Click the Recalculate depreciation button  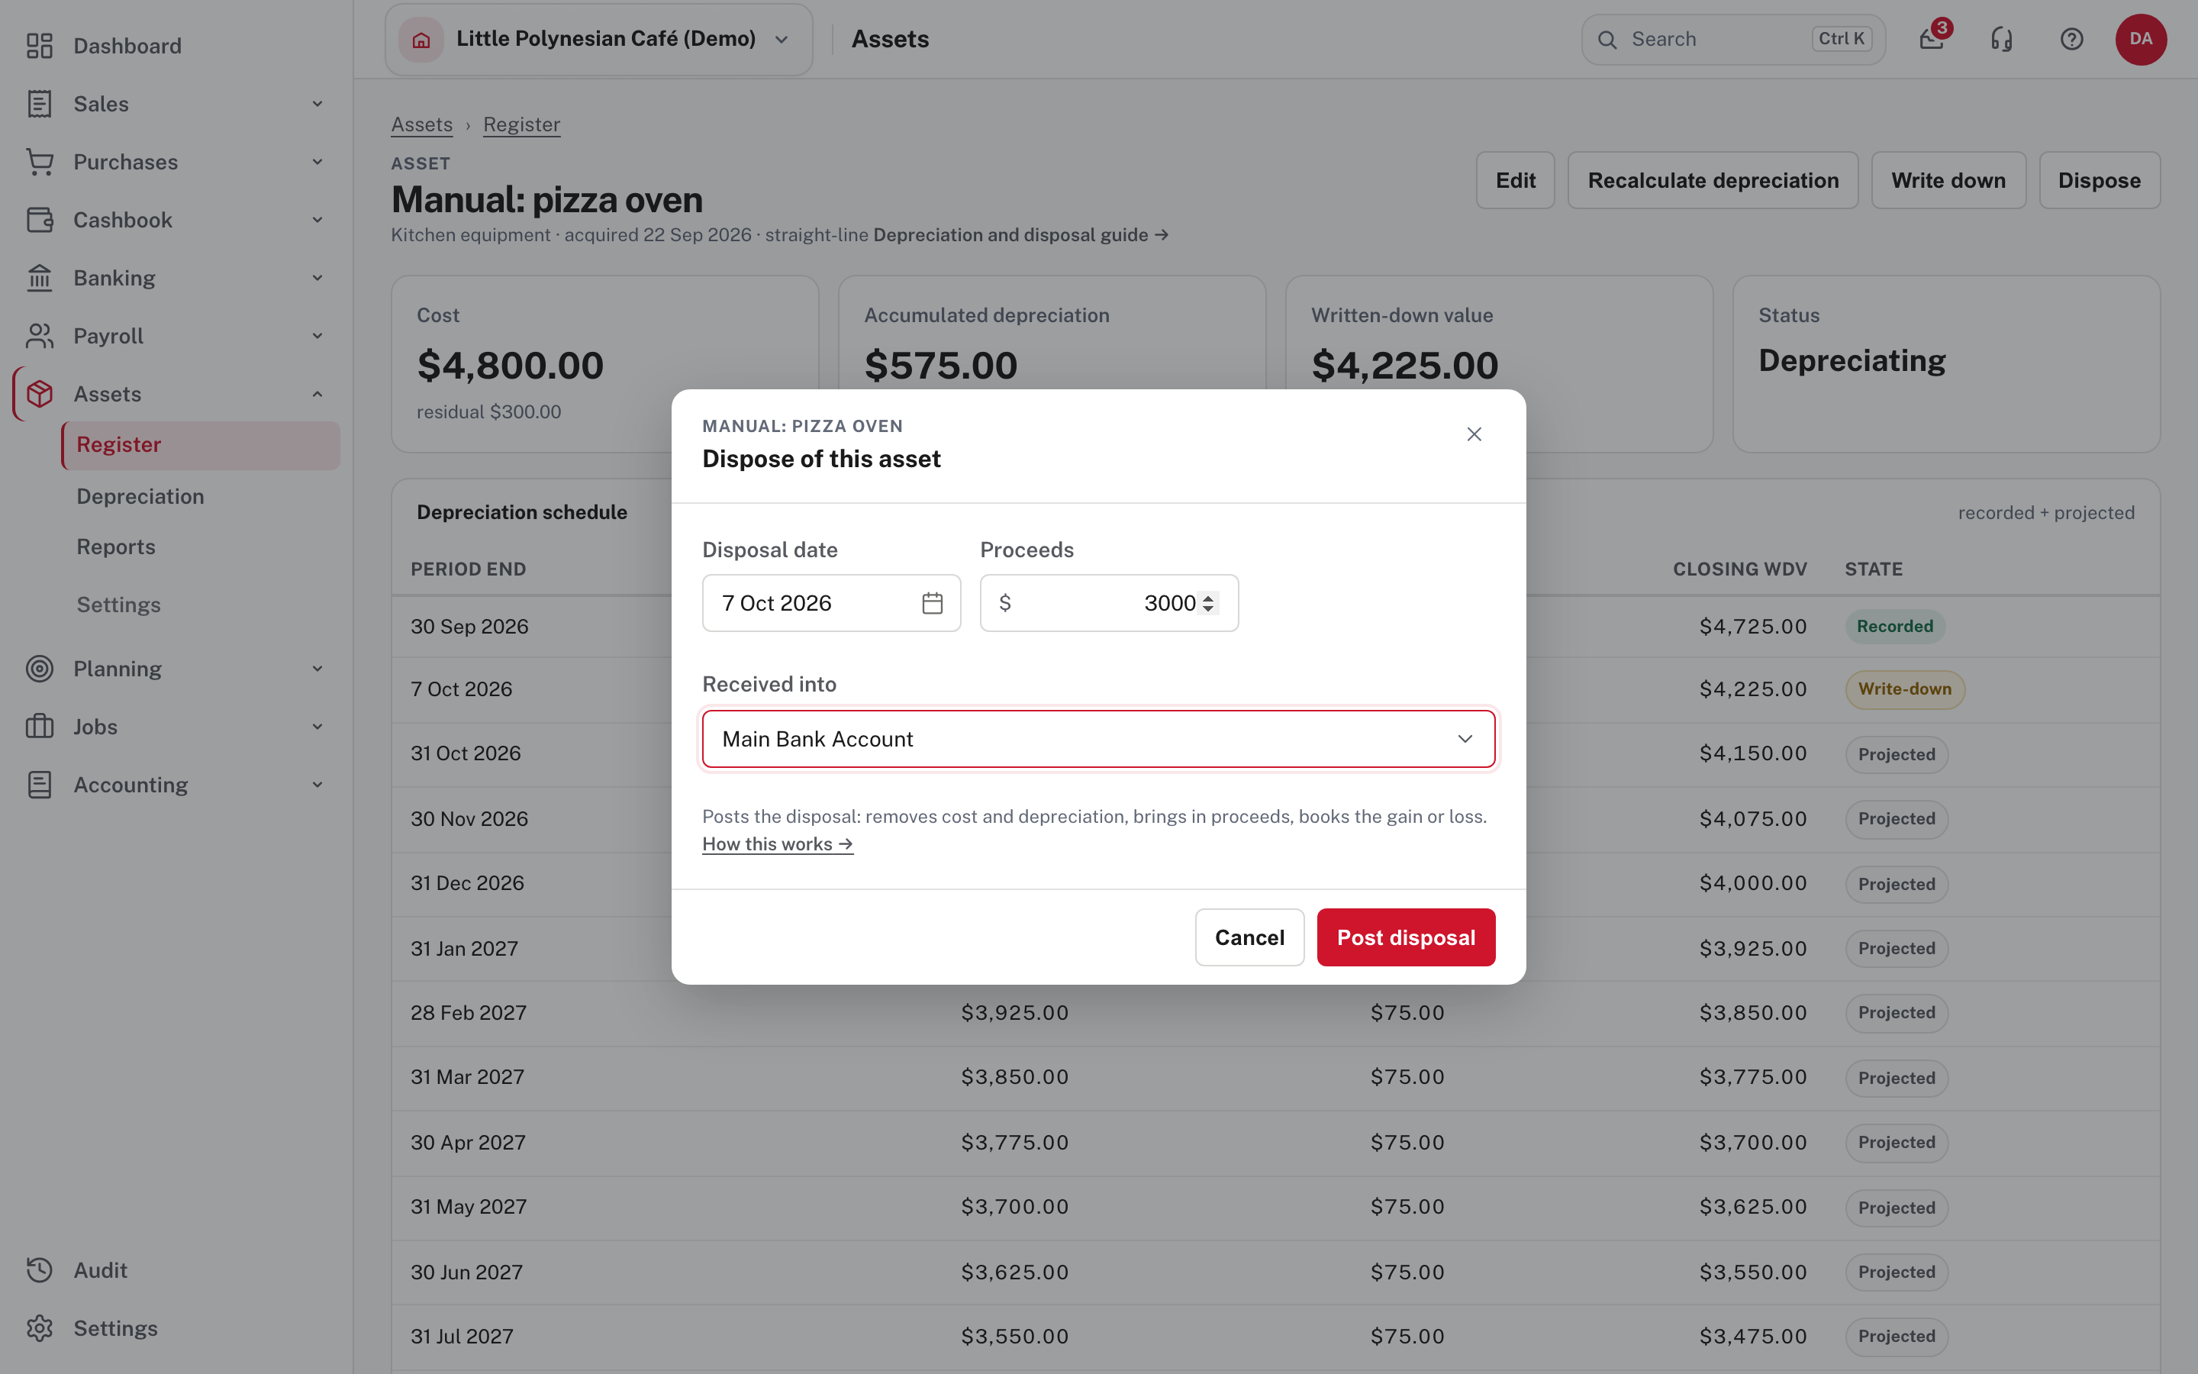1713,180
